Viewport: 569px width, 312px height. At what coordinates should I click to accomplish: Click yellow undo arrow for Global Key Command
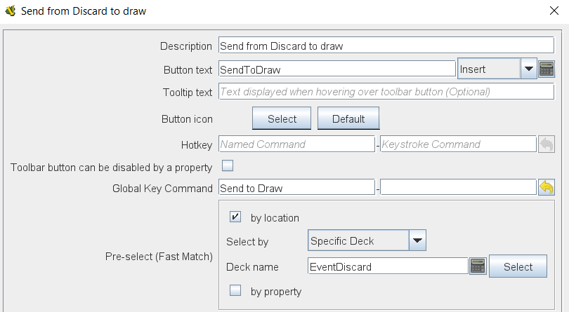tap(547, 188)
